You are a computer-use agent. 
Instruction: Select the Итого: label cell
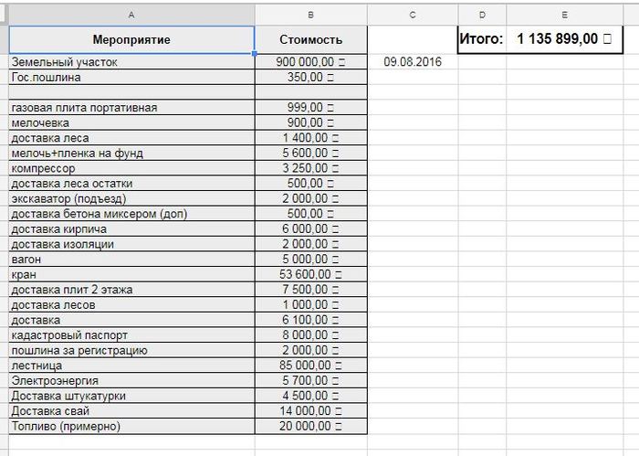coord(481,39)
